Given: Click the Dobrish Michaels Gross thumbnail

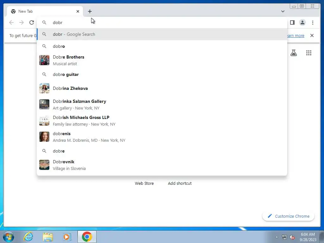Looking at the screenshot, I should click(x=44, y=121).
